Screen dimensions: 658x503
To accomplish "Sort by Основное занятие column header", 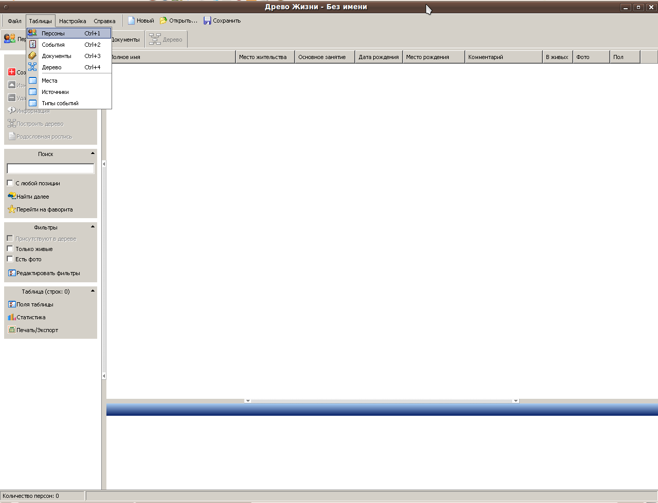I will (325, 57).
